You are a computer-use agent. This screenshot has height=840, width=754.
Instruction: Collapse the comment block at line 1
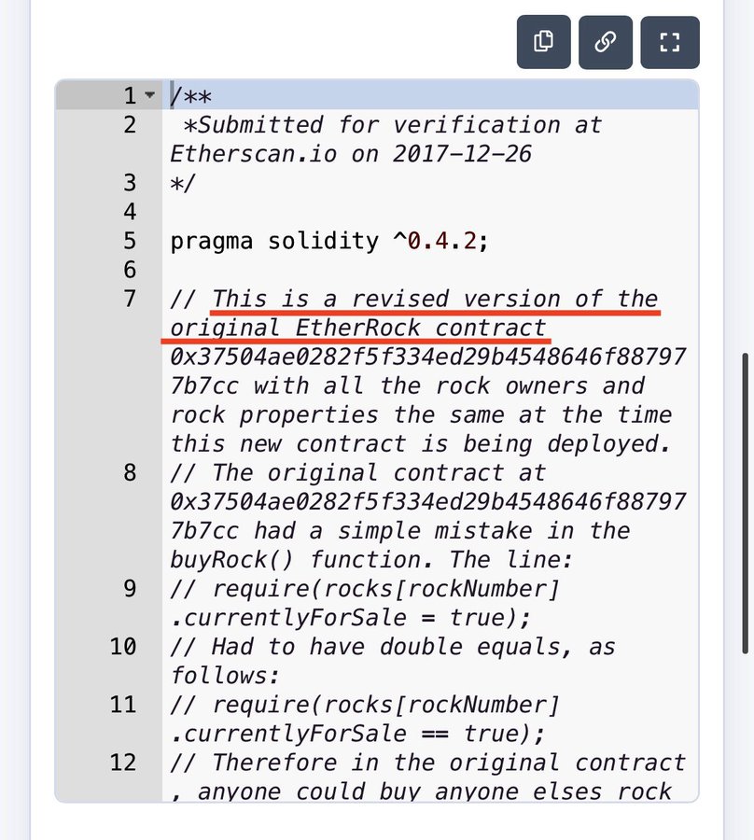tap(150, 95)
